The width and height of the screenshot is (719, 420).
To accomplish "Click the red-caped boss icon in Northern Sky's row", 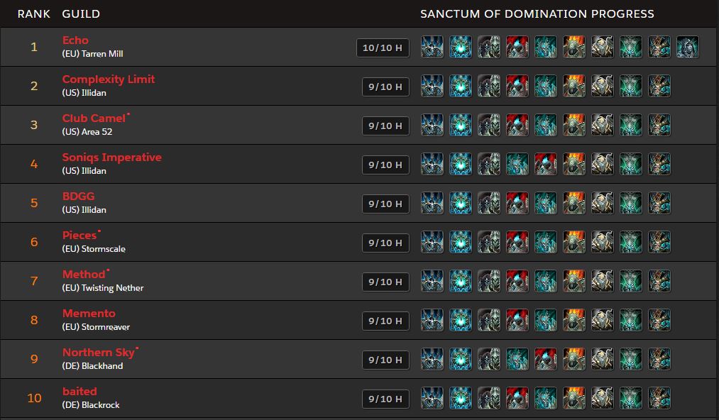I will point(546,360).
